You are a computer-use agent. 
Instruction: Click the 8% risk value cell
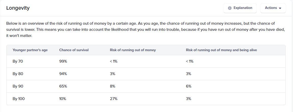113,86
